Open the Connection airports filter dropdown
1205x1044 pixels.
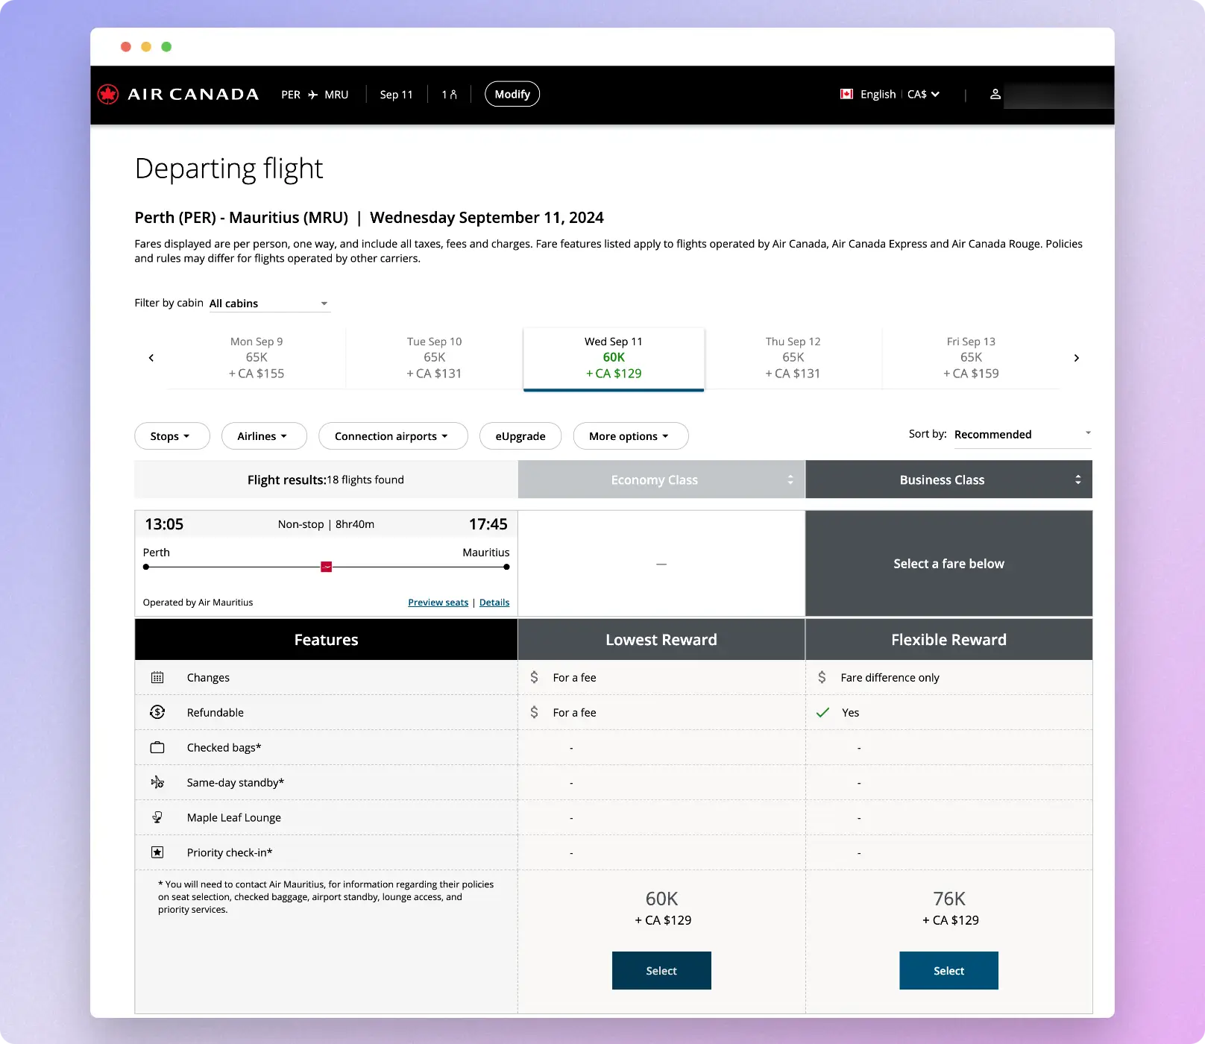(393, 436)
